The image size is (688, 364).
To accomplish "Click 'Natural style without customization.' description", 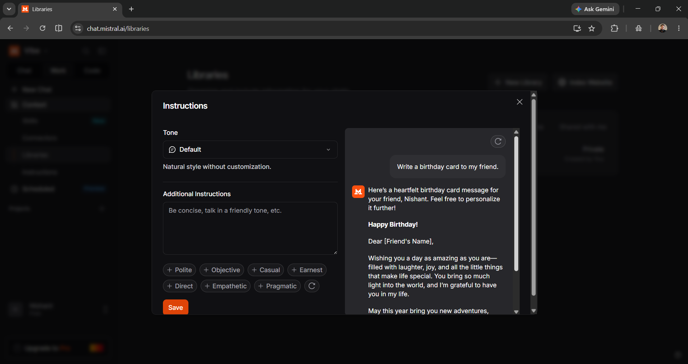I will coord(217,167).
